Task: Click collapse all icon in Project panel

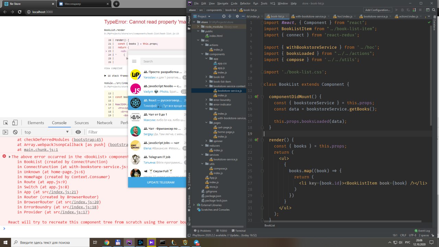Action: (229, 16)
